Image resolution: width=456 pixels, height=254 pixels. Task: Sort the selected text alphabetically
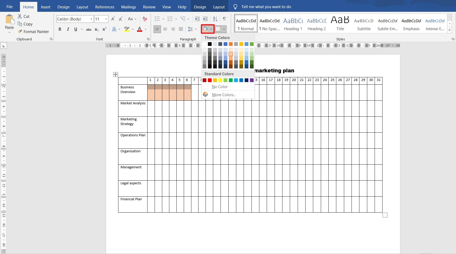pos(215,19)
